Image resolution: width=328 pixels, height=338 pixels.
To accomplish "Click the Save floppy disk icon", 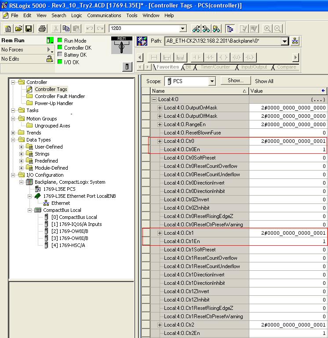I will point(29,29).
